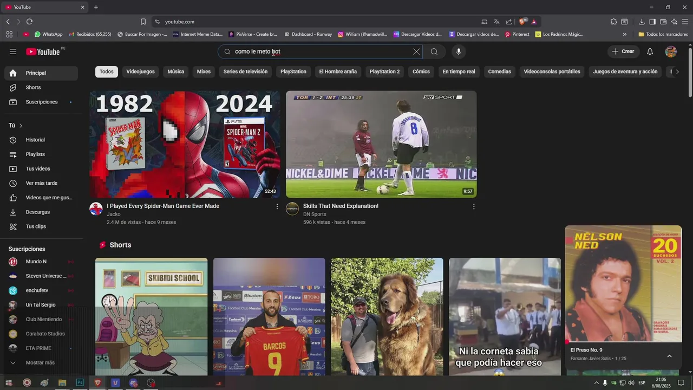The height and width of the screenshot is (390, 693).
Task: Open Descargas in the sidebar
Action: 41,212
